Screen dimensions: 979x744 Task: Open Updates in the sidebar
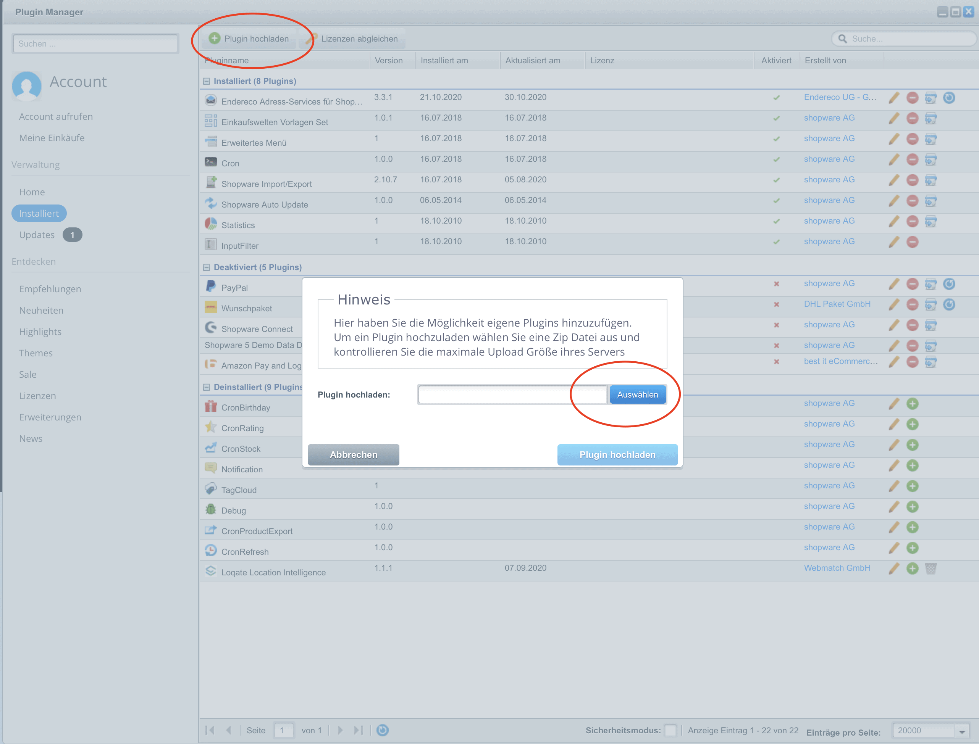pos(37,235)
